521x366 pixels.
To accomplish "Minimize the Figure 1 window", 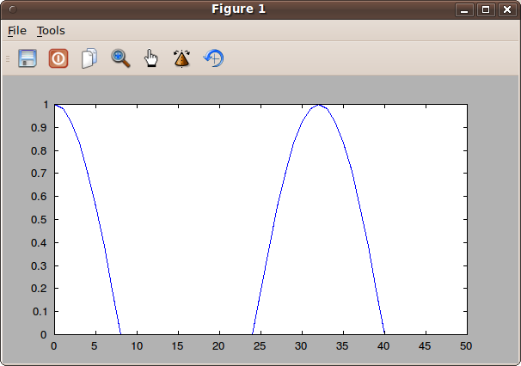I will (464, 9).
